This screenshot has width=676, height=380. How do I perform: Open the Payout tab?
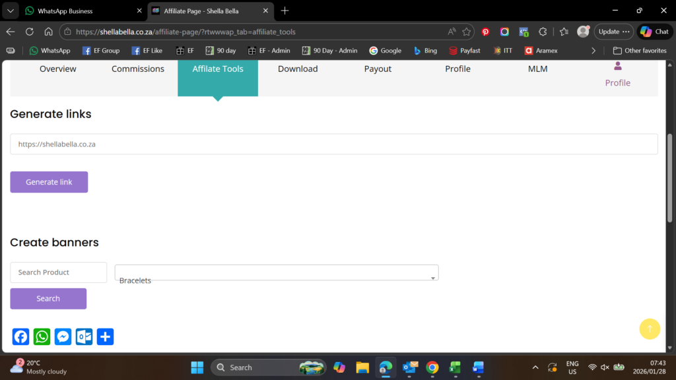(x=378, y=69)
